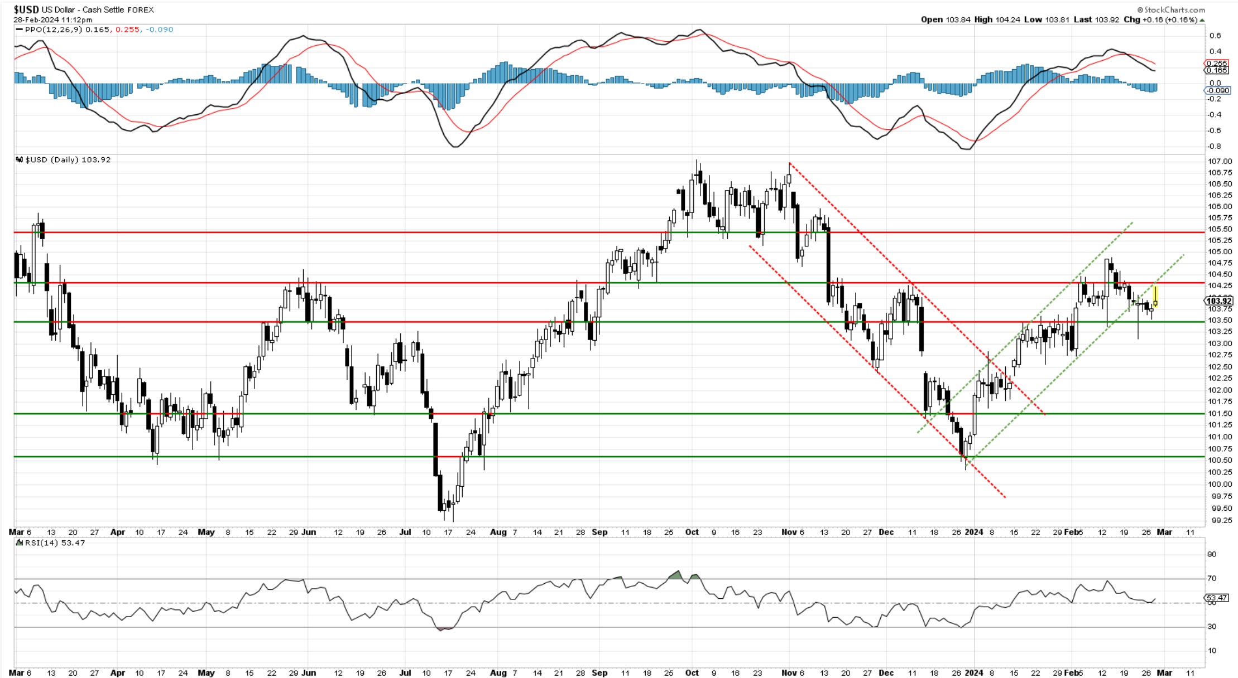Click the green horizontal line near 100.50
1238x678 pixels.
[558, 457]
